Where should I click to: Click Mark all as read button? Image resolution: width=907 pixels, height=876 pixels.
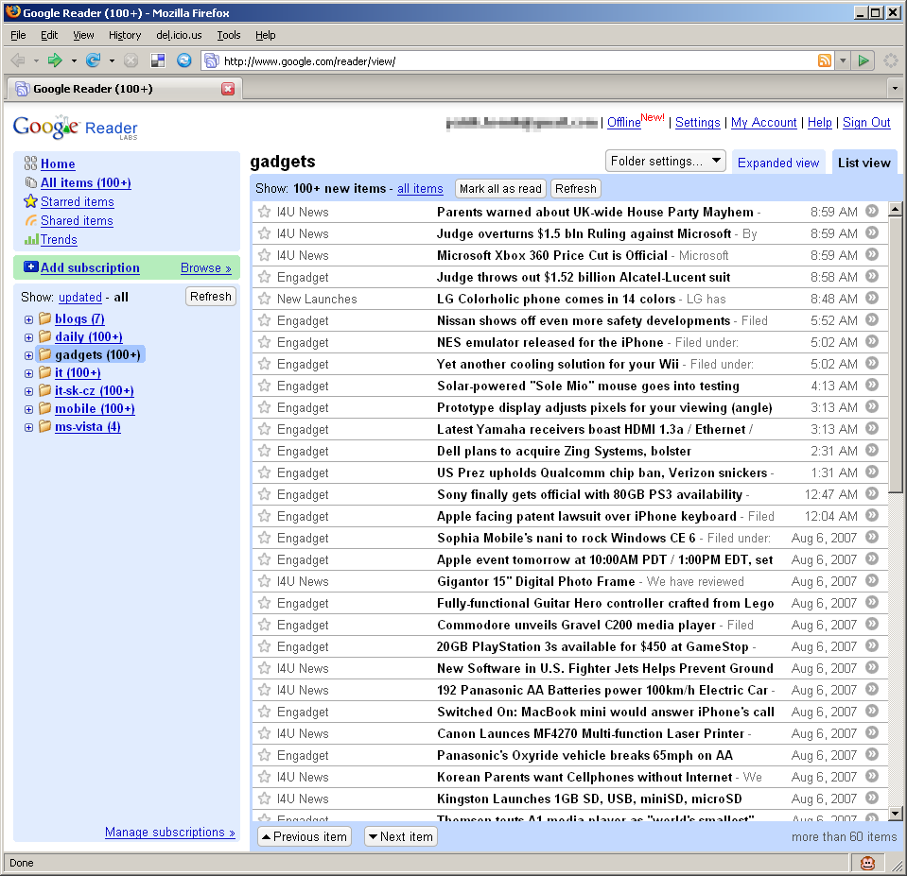pyautogui.click(x=500, y=188)
